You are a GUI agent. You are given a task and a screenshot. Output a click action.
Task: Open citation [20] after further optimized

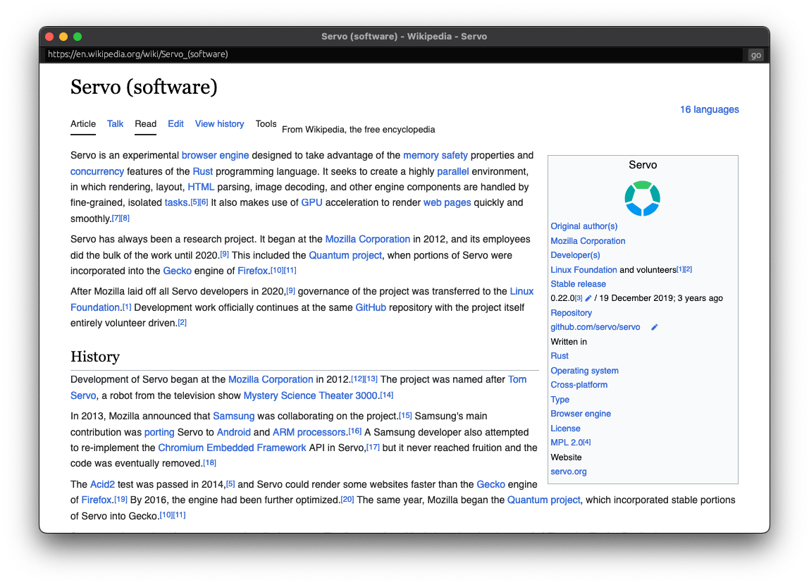tap(347, 499)
